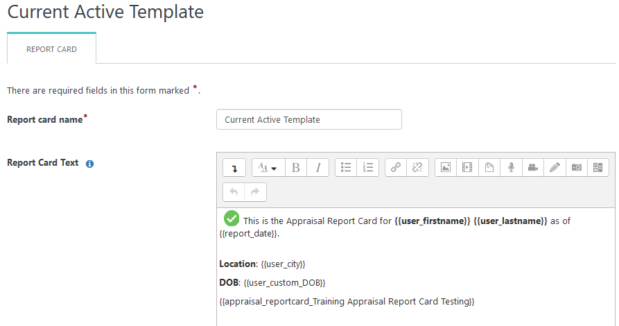The width and height of the screenshot is (619, 326).
Task: Insert a media file via toolbar
Action: [x=467, y=168]
